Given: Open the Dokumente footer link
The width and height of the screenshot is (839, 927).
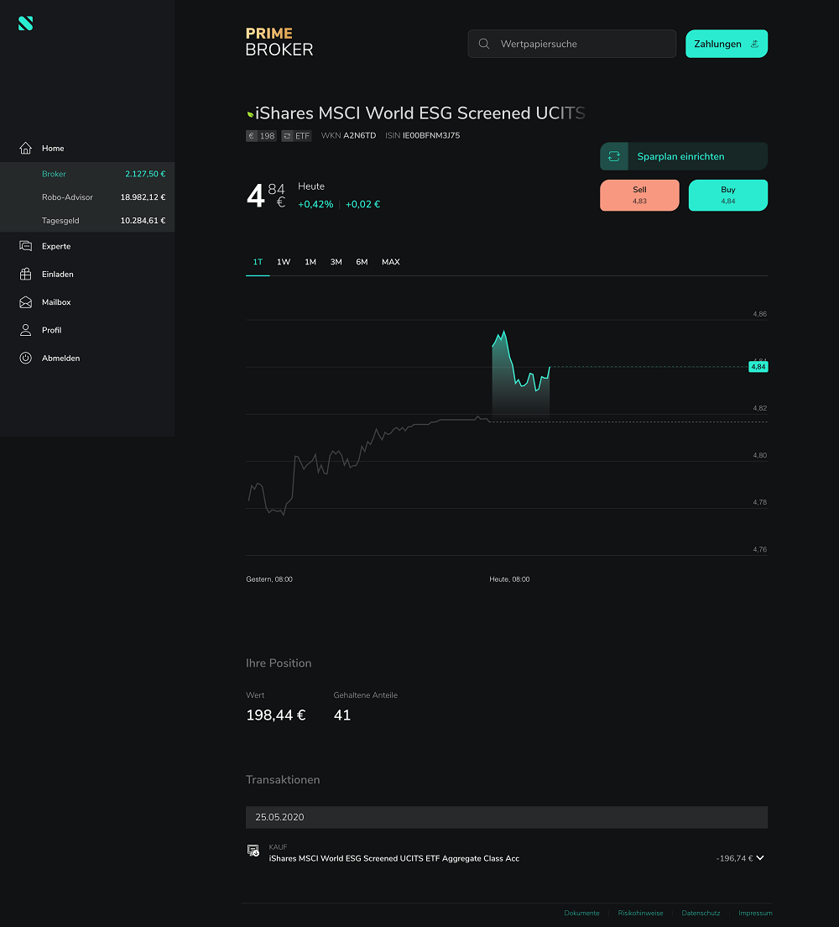Looking at the screenshot, I should pos(581,913).
